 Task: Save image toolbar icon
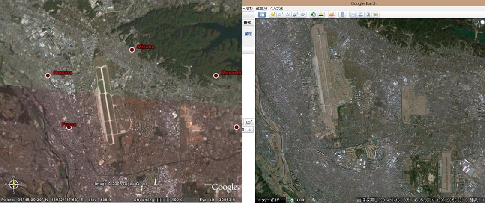click(368, 15)
